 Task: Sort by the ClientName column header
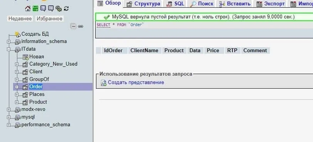point(144,51)
